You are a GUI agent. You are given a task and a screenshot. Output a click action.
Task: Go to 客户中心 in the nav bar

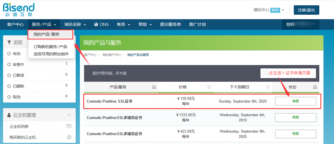pyautogui.click(x=15, y=24)
